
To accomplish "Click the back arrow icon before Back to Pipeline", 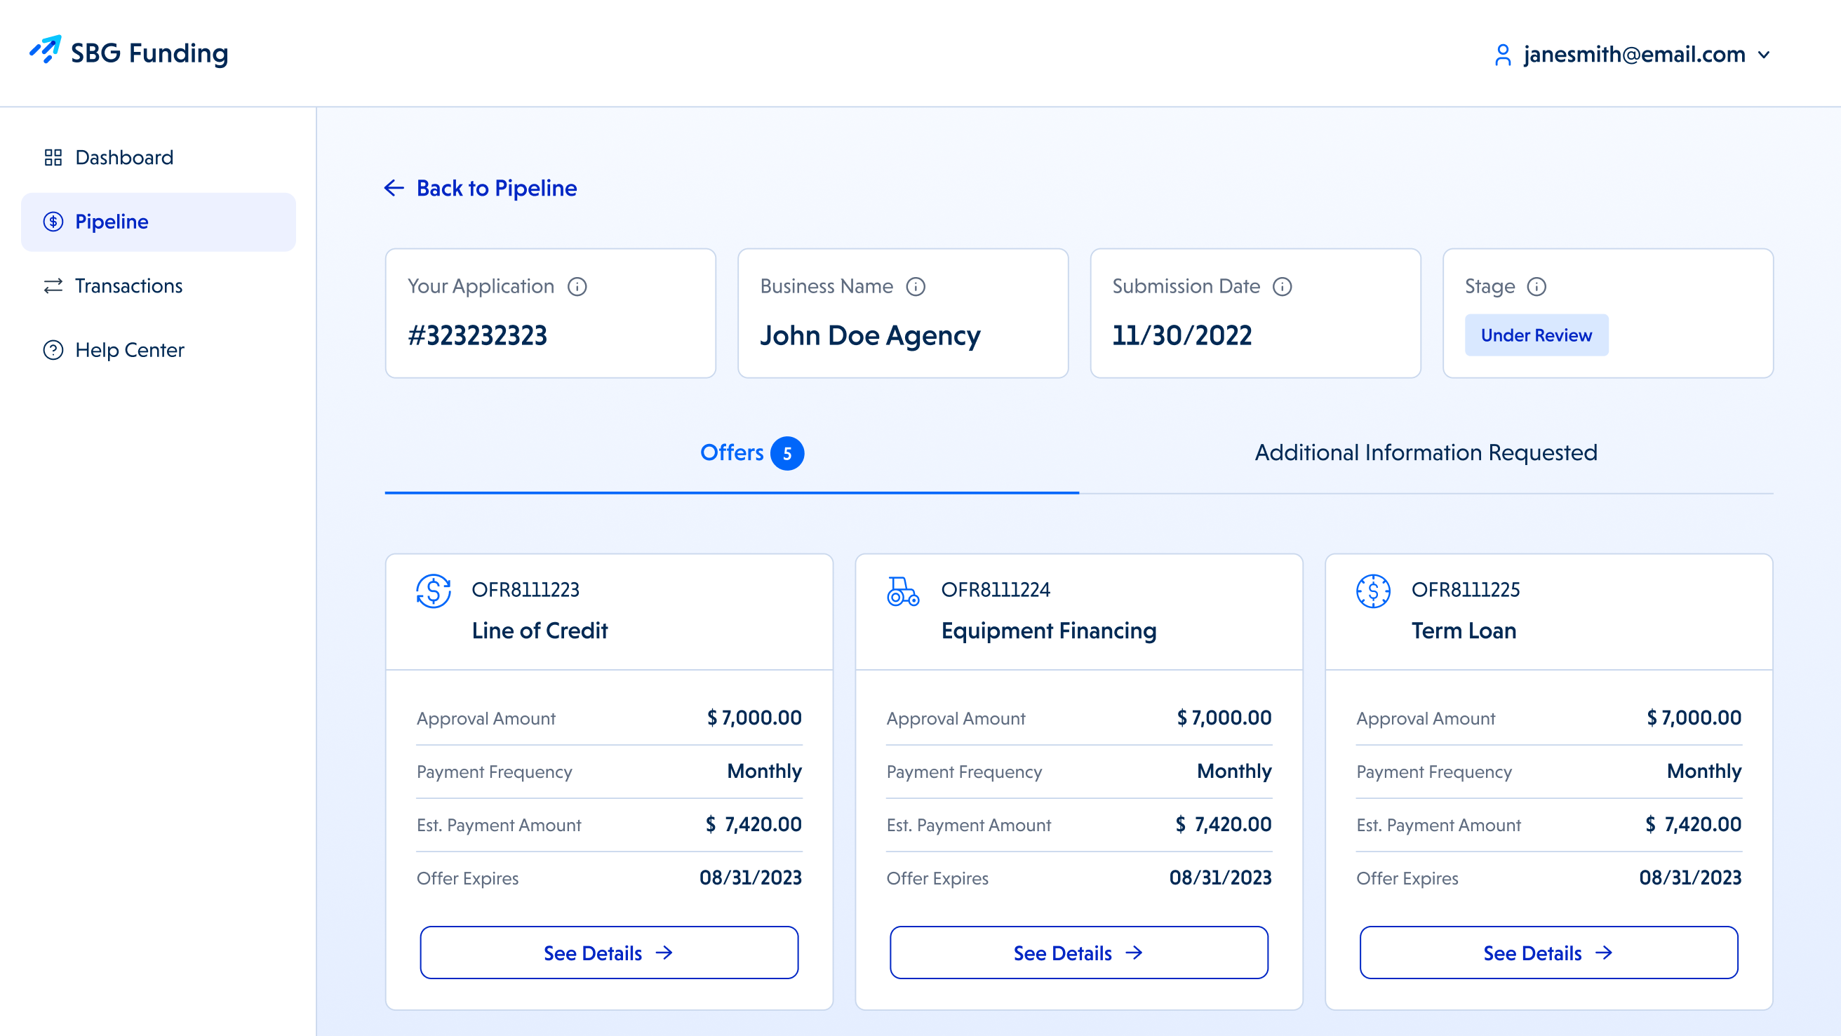I will coord(394,188).
